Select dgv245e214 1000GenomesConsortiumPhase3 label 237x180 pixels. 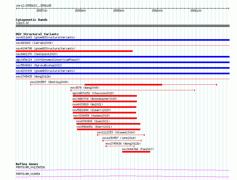click(48, 60)
